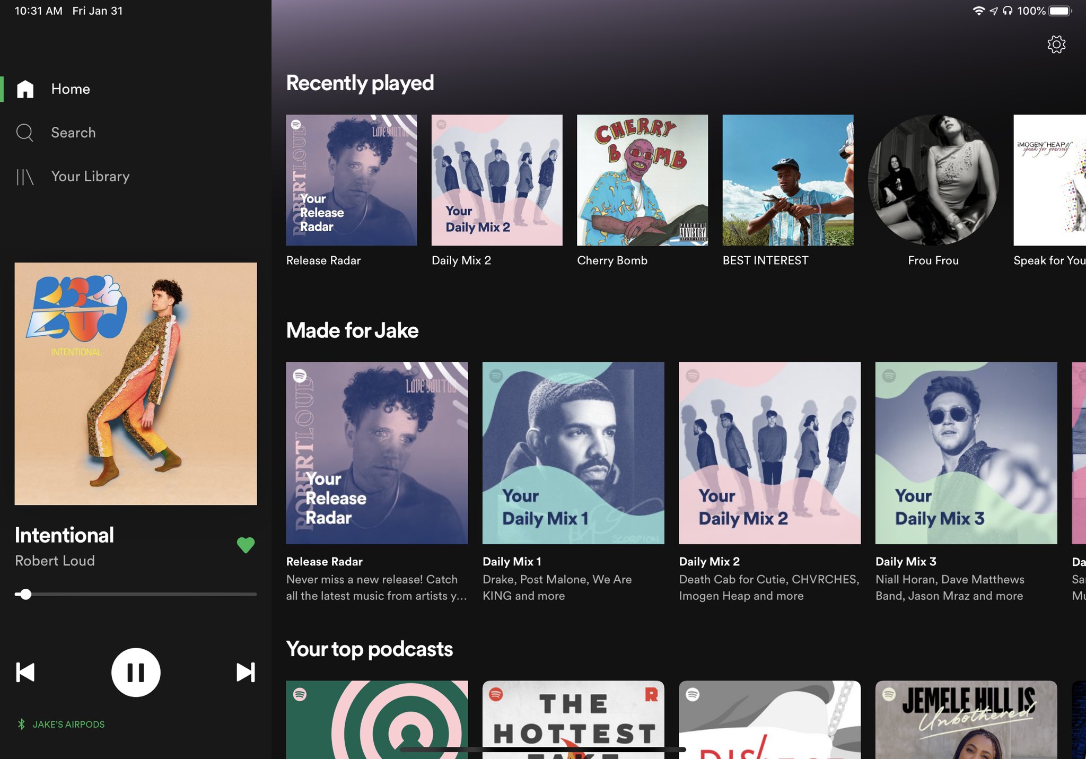This screenshot has width=1086, height=759.
Task: Click the Search magnifier icon
Action: point(24,133)
